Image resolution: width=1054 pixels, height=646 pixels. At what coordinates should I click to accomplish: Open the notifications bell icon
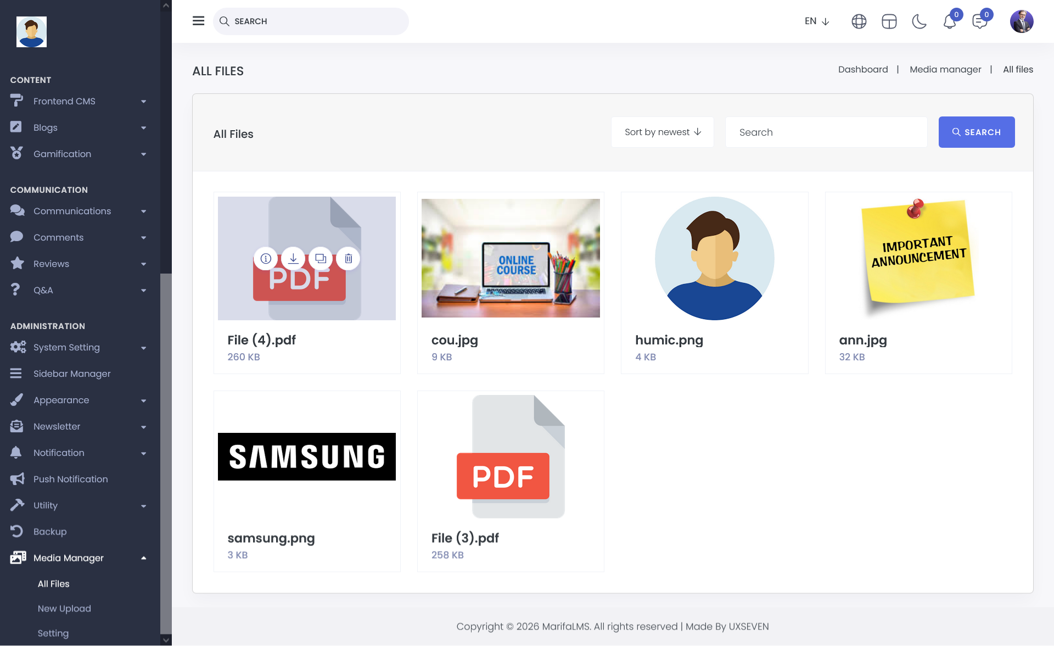tap(950, 21)
